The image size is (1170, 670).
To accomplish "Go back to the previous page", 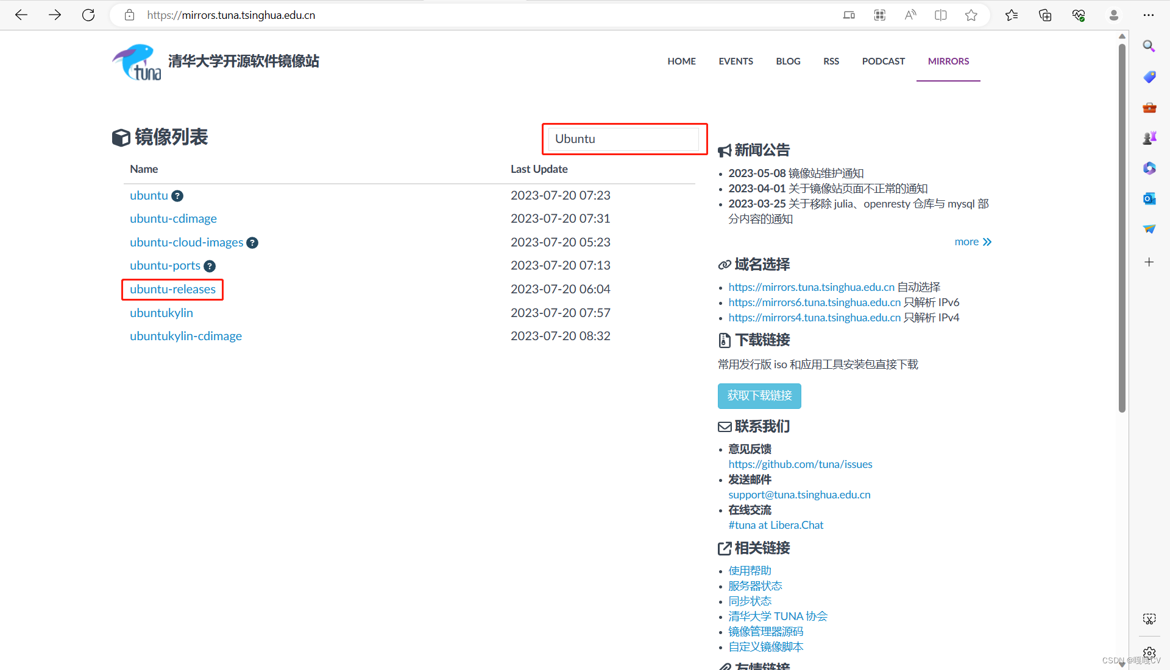I will point(21,15).
